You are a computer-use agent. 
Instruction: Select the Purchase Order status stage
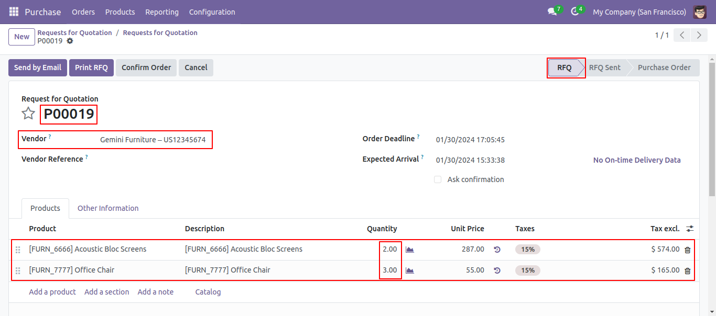coord(664,67)
